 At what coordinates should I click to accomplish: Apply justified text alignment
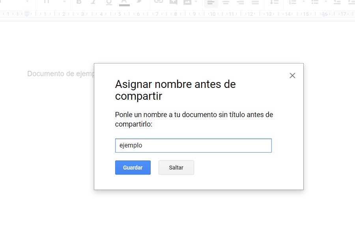tap(255, 2)
